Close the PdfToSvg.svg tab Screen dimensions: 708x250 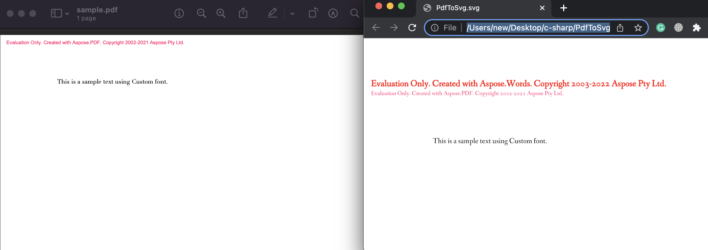tap(542, 8)
